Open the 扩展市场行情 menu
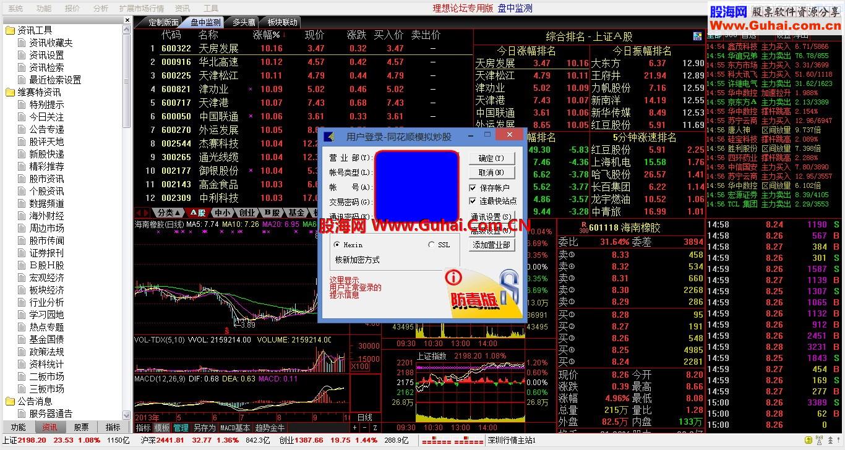 [x=142, y=9]
